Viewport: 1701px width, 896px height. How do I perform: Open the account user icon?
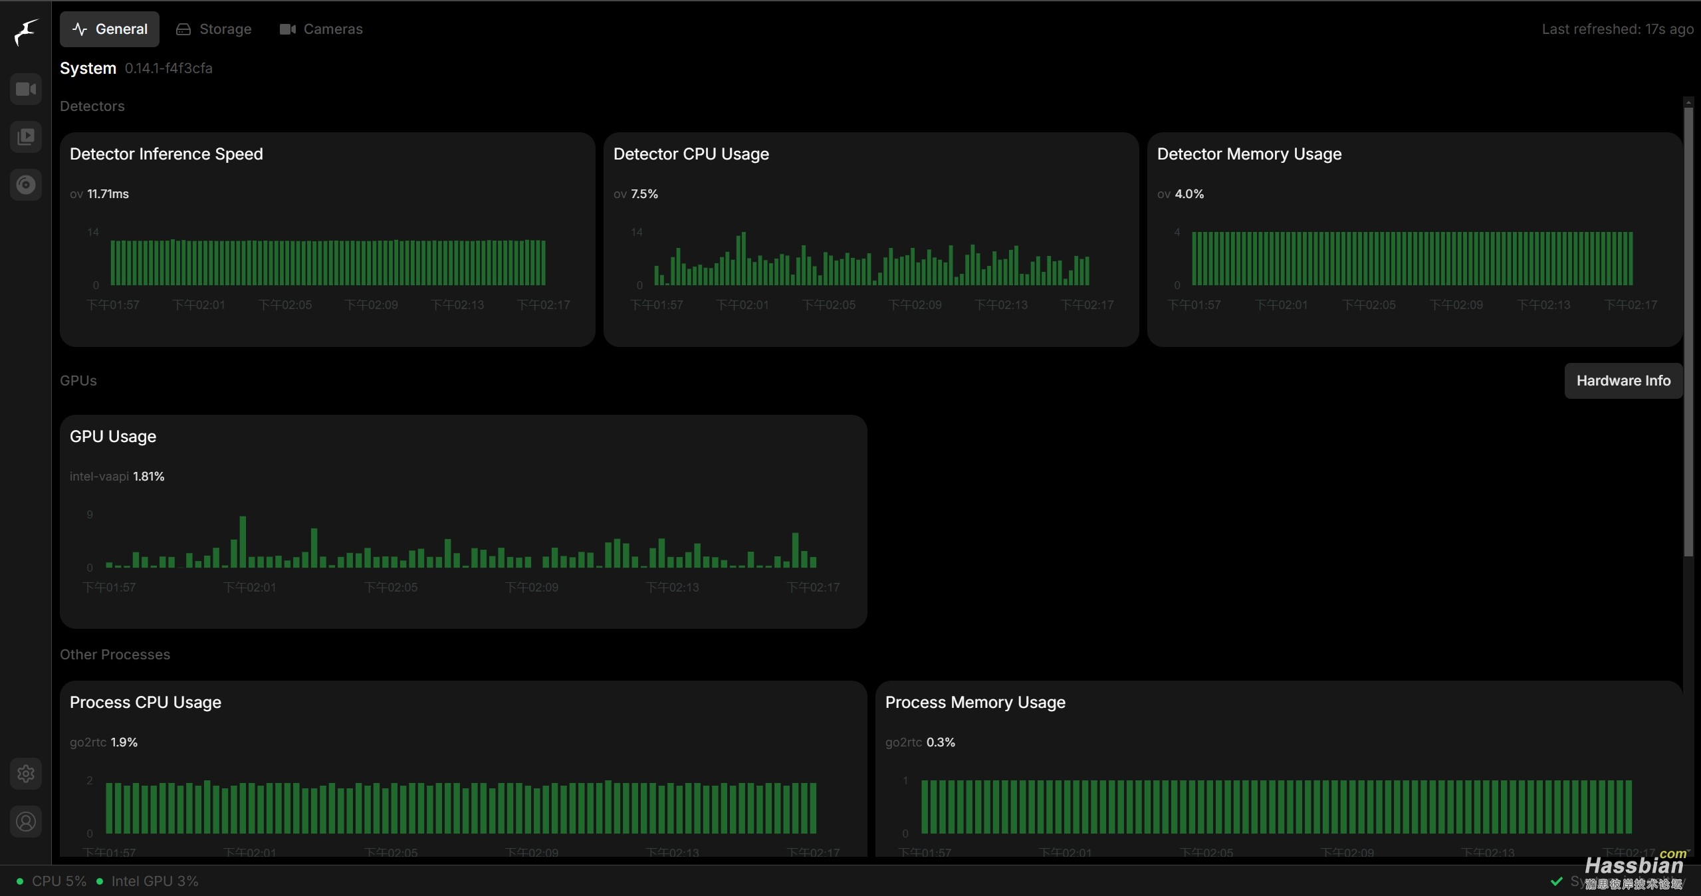(x=26, y=822)
